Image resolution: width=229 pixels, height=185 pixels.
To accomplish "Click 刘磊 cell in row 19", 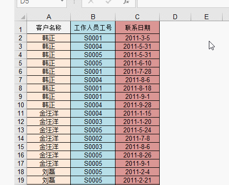I will [x=49, y=180].
